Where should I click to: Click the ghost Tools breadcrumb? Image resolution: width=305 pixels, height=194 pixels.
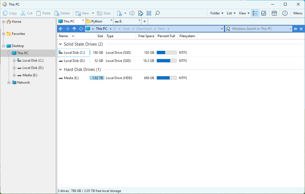click(126, 29)
